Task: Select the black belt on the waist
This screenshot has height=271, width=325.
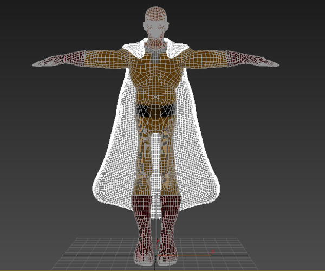Action: coord(156,111)
